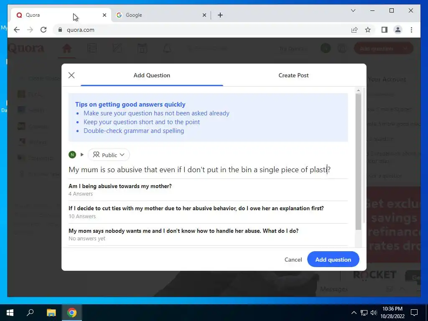
Task: Submit with the blue Add question button
Action: (333, 259)
